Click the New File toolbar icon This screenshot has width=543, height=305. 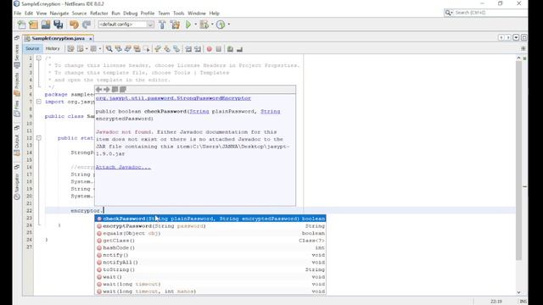[x=21, y=25]
